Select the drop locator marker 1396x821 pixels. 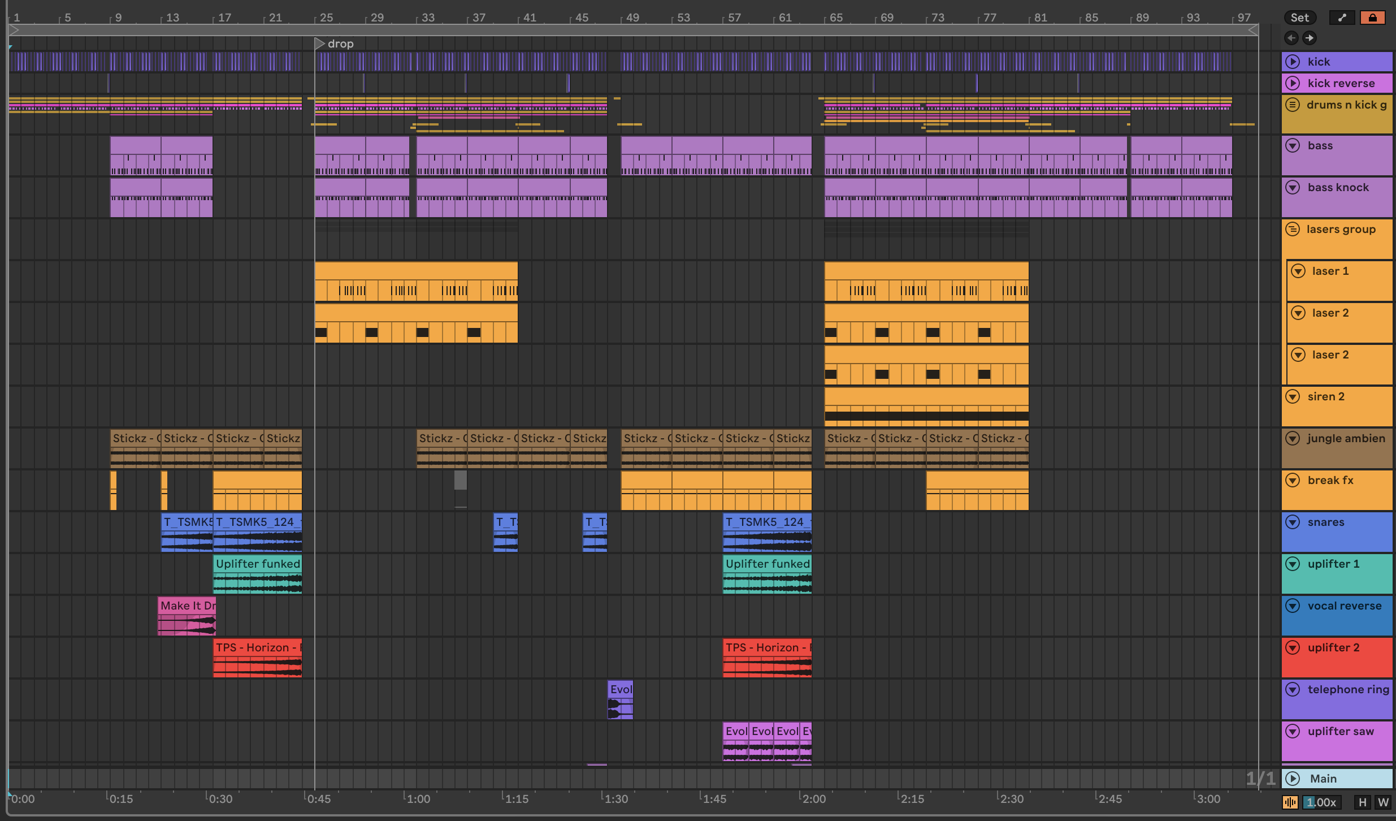pyautogui.click(x=320, y=44)
